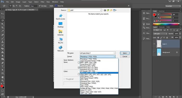Show the Background layer visibility box

click(154, 52)
